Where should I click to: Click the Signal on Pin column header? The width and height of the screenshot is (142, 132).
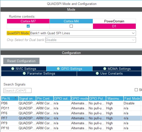point(27,98)
